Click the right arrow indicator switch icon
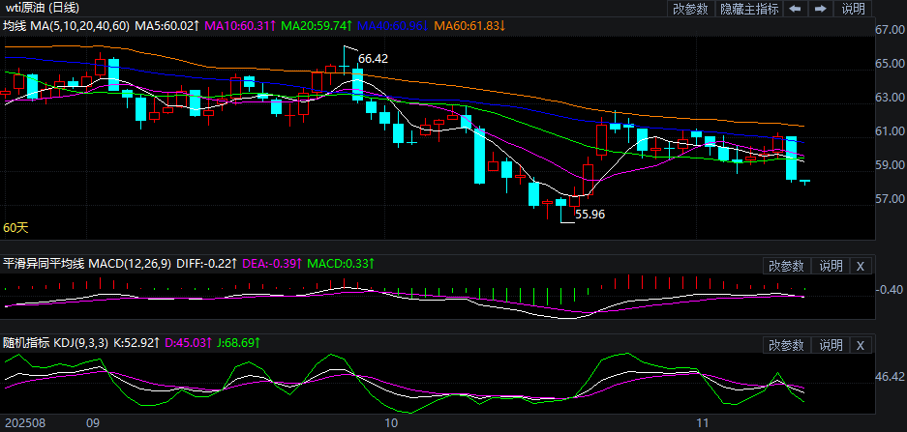The height and width of the screenshot is (432, 907). point(820,9)
